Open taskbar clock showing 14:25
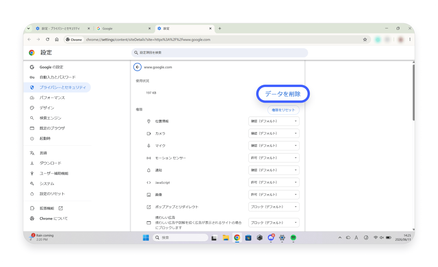 pyautogui.click(x=403, y=237)
